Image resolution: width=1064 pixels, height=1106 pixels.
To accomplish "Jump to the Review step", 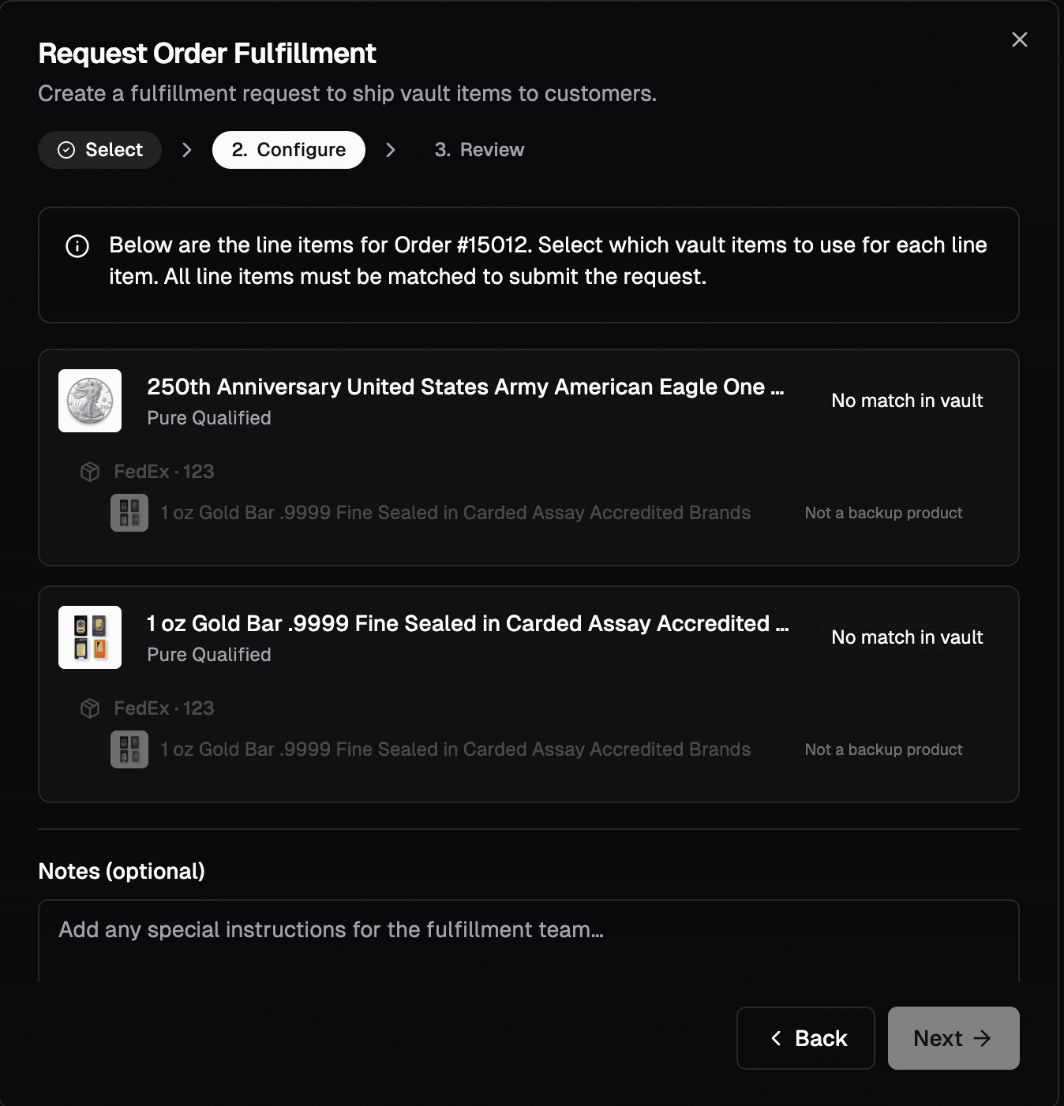I will coord(479,150).
